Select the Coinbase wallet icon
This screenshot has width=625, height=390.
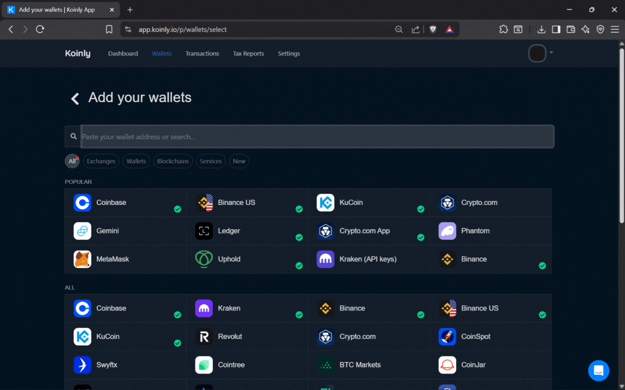pyautogui.click(x=82, y=203)
